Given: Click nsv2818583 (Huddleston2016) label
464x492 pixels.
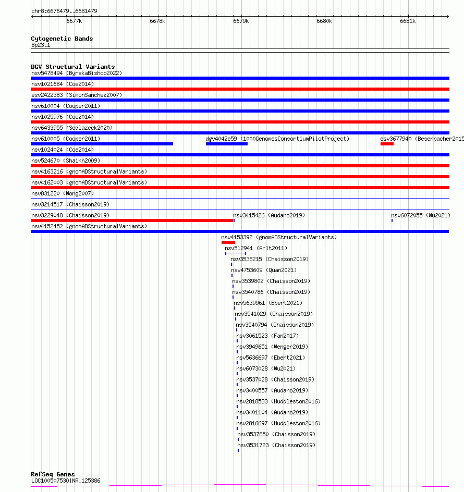Looking at the screenshot, I should [279, 402].
